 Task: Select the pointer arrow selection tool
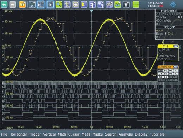click(x=50, y=5)
